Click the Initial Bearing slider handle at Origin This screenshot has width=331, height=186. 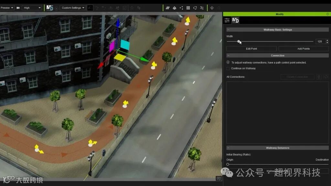(x=228, y=164)
